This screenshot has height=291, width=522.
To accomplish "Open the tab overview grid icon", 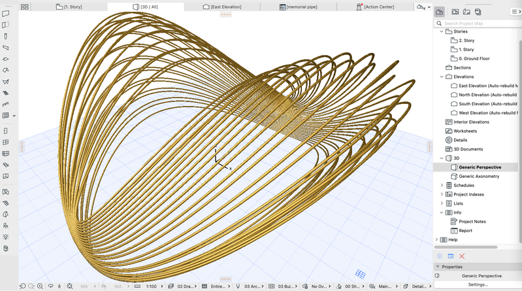I will point(25,7).
